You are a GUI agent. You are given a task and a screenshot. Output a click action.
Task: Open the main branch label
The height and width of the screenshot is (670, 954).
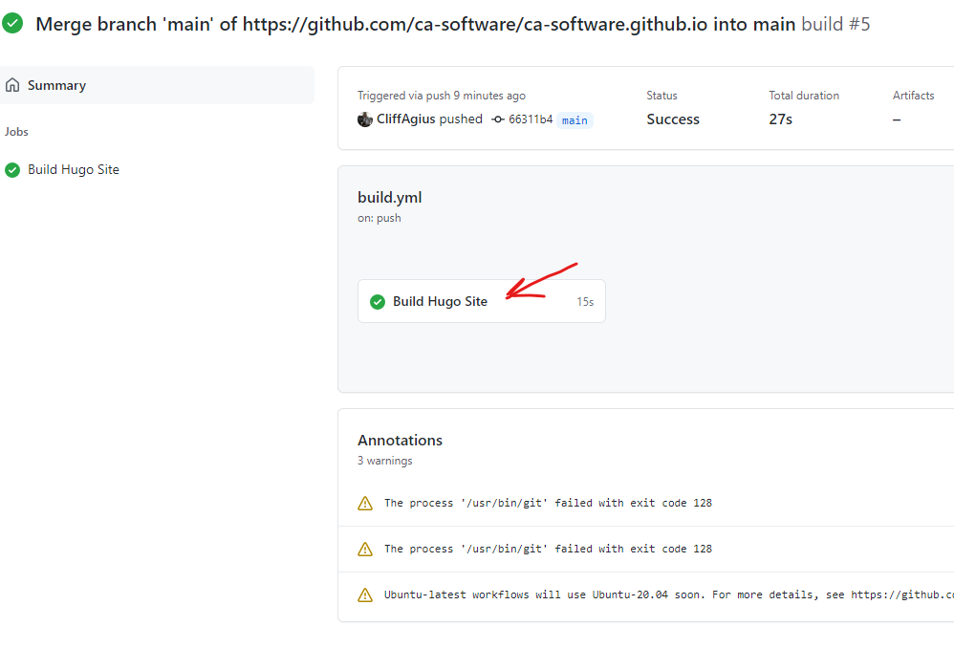pyautogui.click(x=575, y=120)
